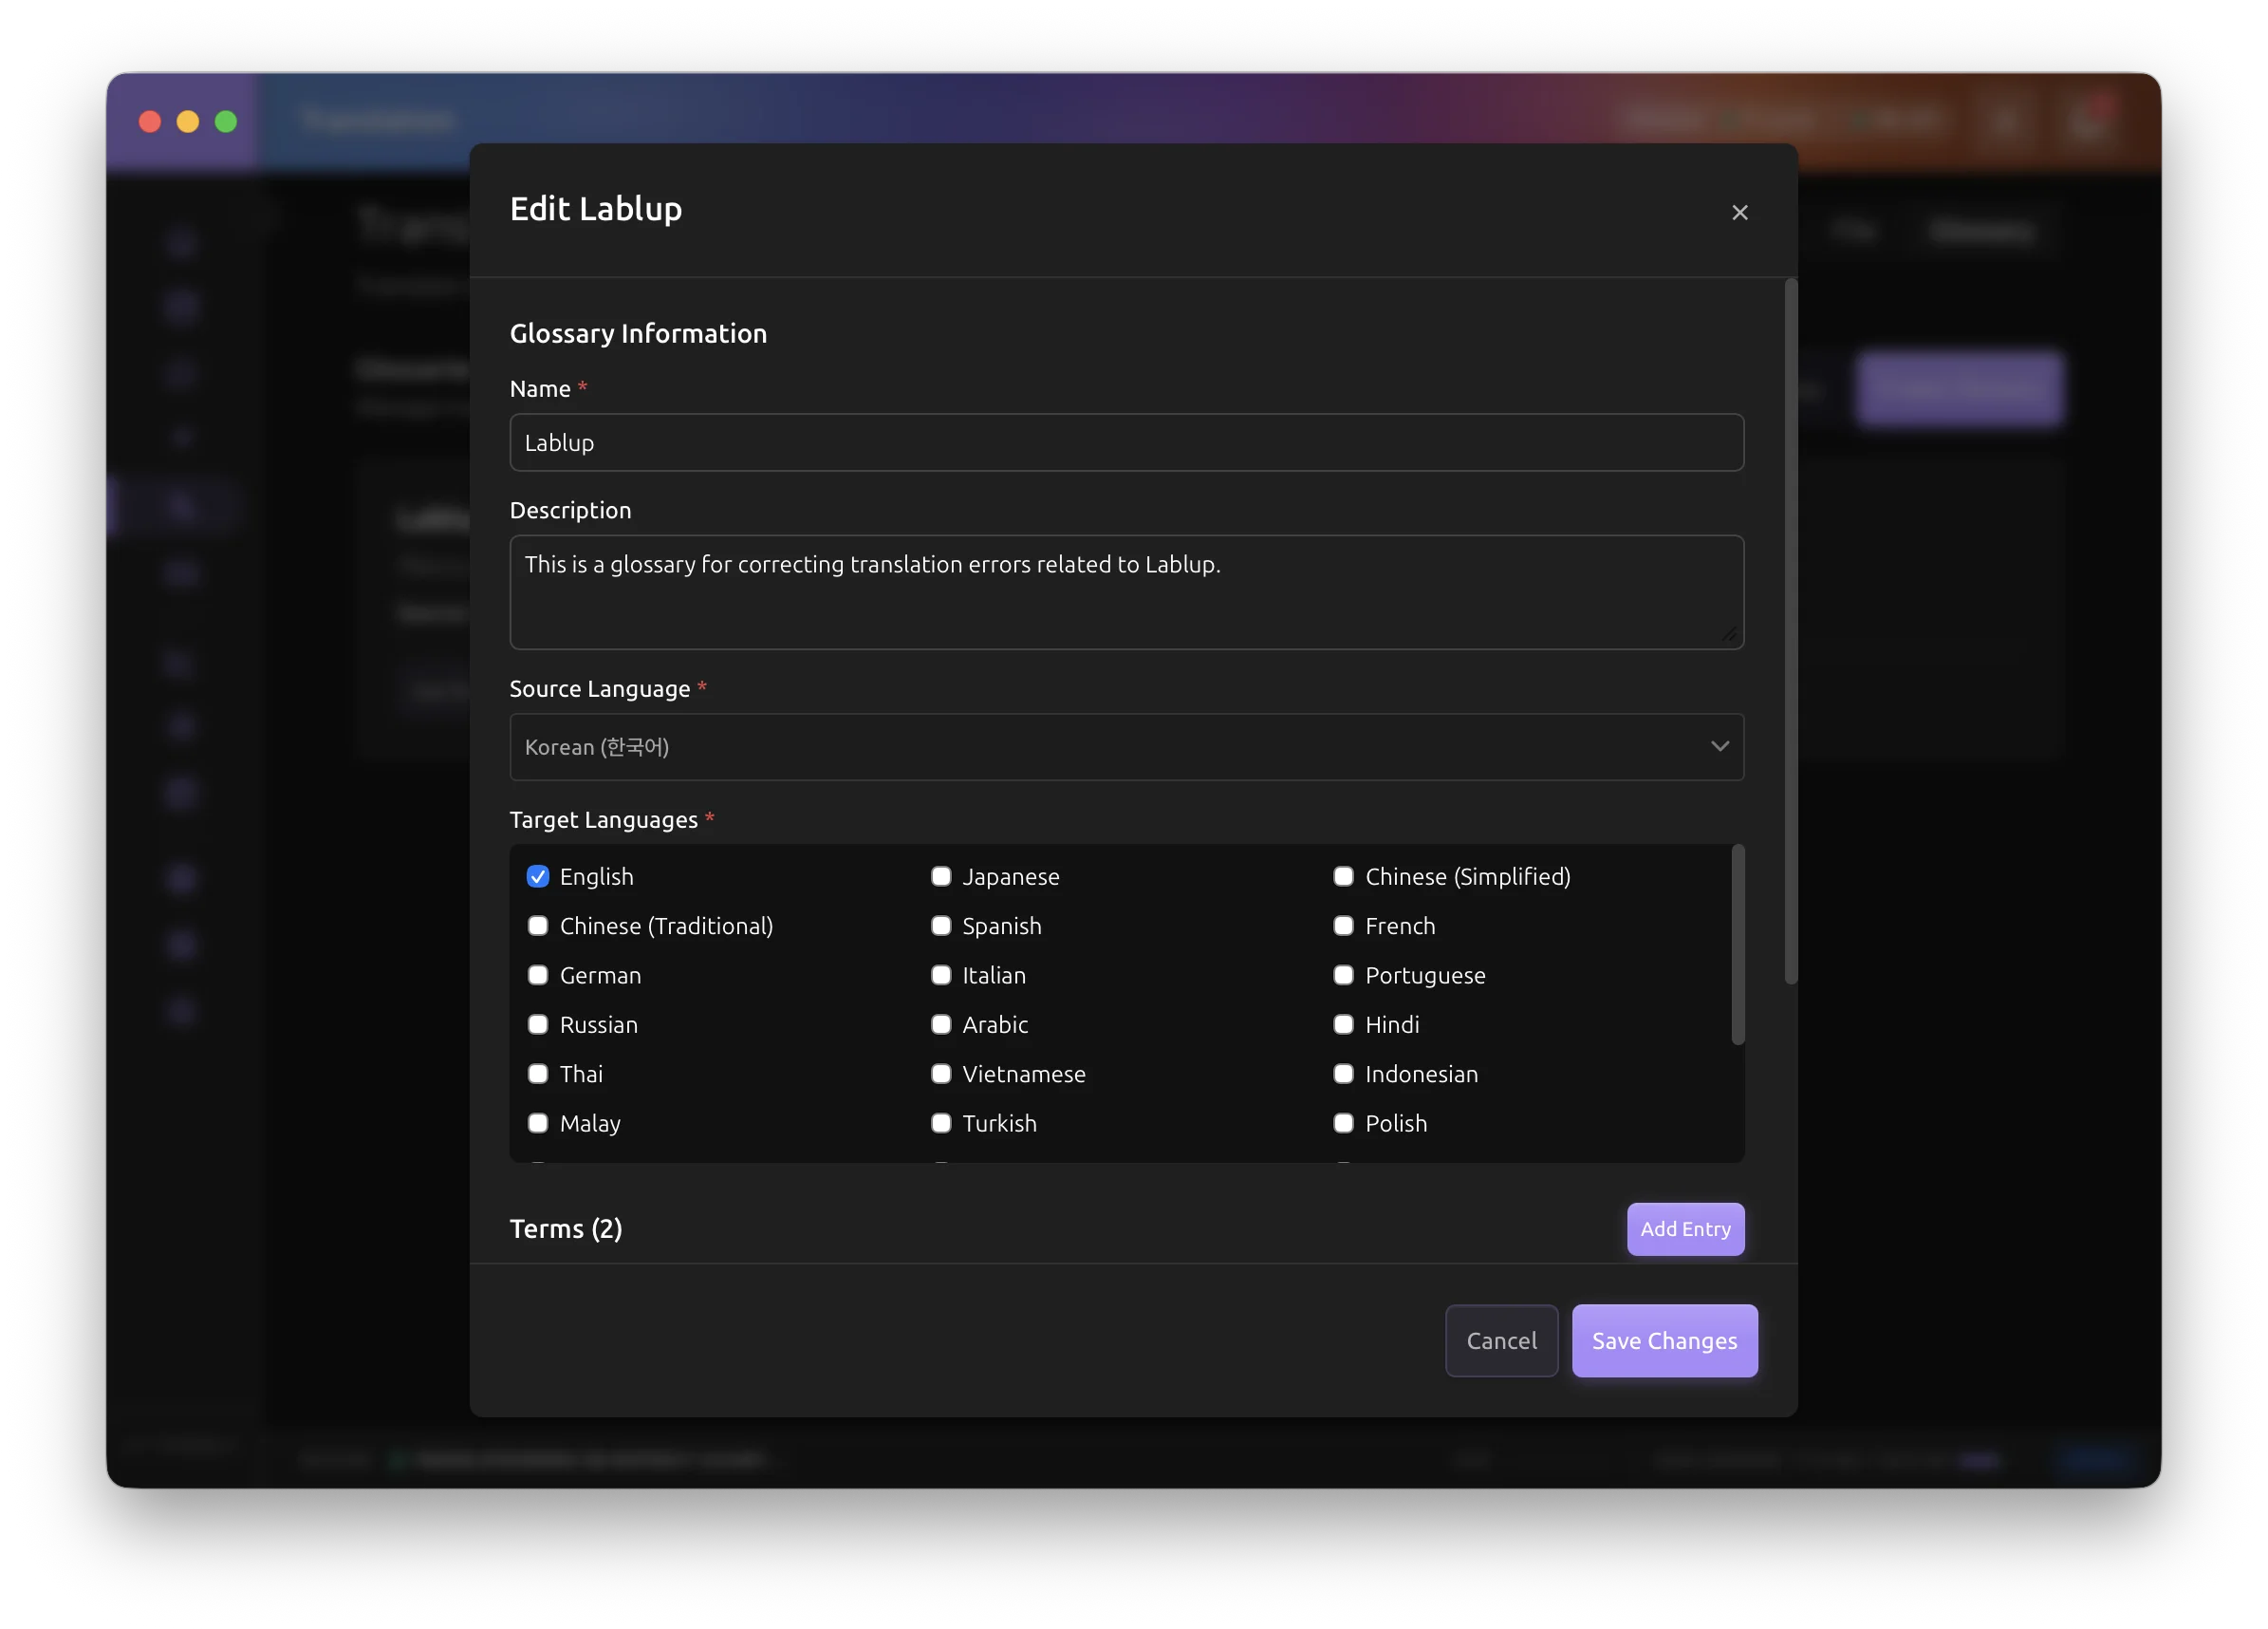Tick the Hindi checkbox
This screenshot has height=1629, width=2268.
[x=1343, y=1024]
